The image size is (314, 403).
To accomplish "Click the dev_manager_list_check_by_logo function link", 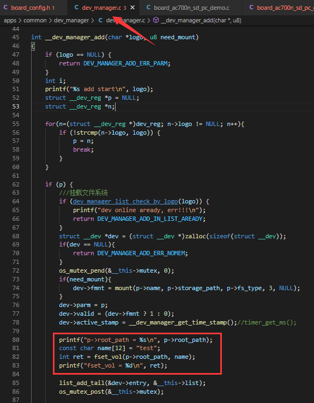I will pos(125,202).
